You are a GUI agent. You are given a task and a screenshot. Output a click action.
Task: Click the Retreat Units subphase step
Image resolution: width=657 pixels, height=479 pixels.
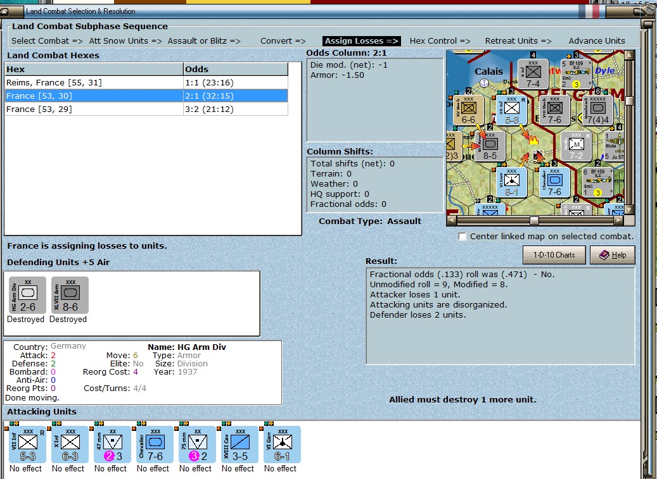(x=518, y=41)
